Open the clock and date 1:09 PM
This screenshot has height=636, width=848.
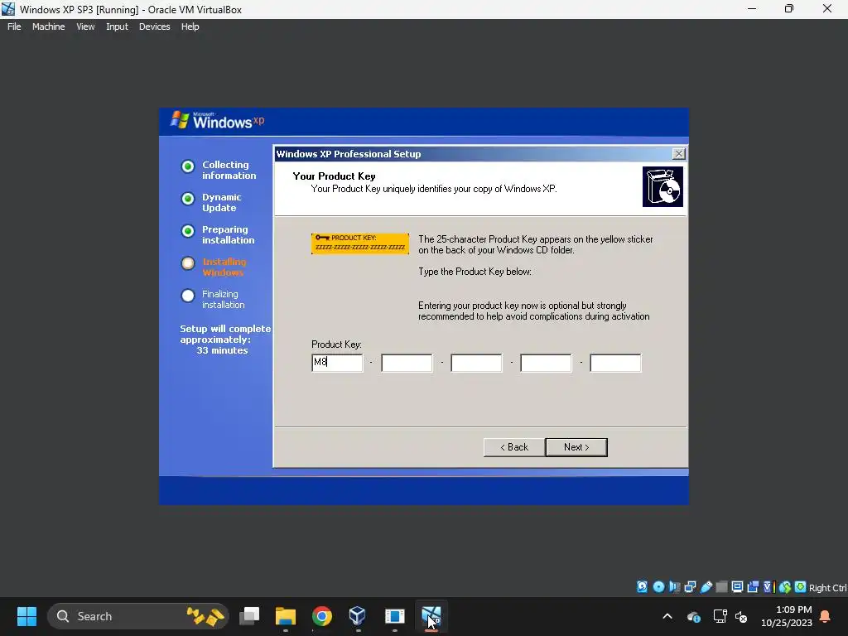[x=787, y=616]
